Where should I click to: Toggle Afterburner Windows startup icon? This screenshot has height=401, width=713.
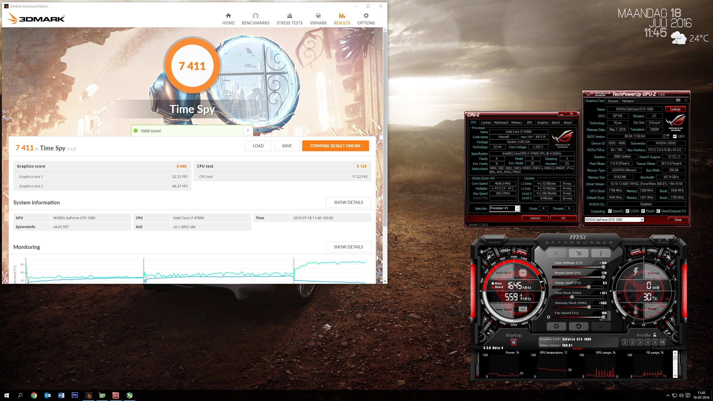(514, 342)
